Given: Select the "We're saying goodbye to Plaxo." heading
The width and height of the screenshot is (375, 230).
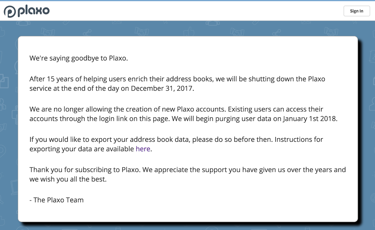Looking at the screenshot, I should [79, 58].
